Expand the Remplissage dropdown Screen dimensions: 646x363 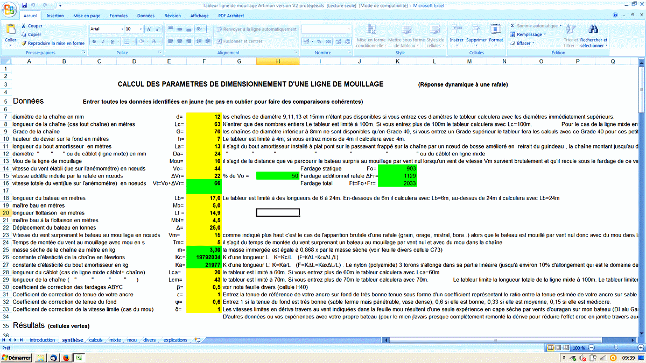click(x=544, y=34)
